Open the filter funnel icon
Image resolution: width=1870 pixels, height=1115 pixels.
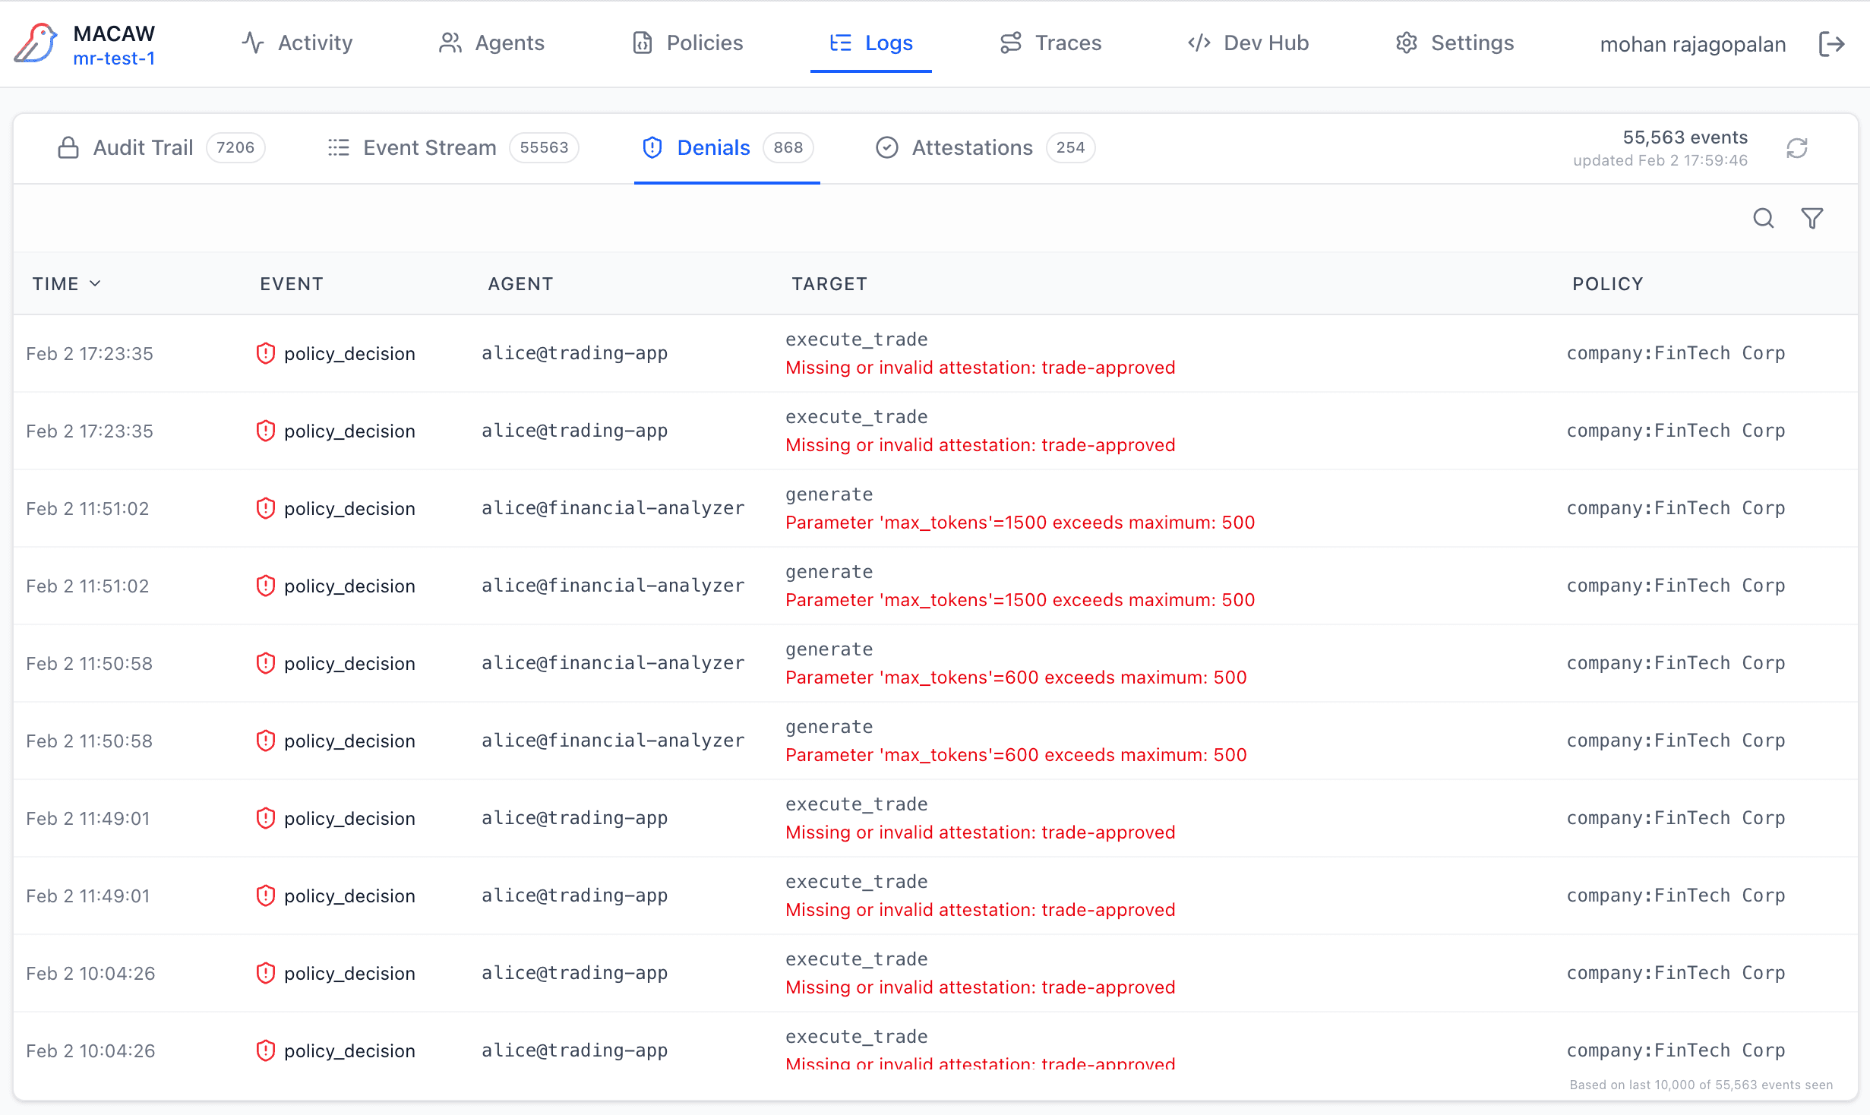[x=1812, y=219]
